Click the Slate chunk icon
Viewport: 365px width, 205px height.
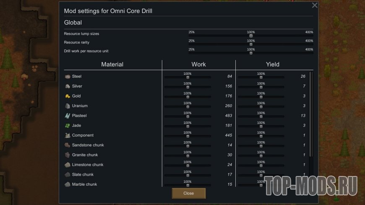click(67, 174)
